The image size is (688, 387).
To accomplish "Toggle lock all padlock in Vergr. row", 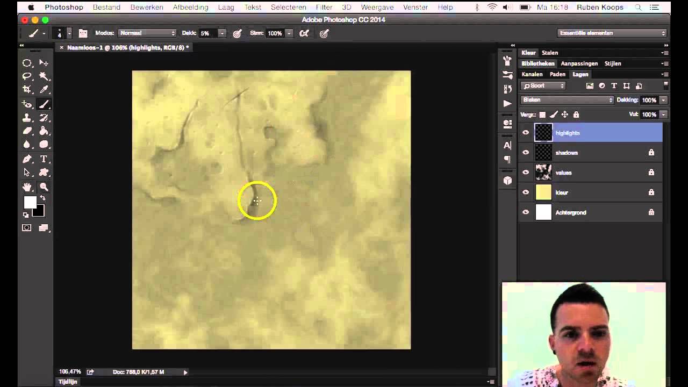I will 576,114.
